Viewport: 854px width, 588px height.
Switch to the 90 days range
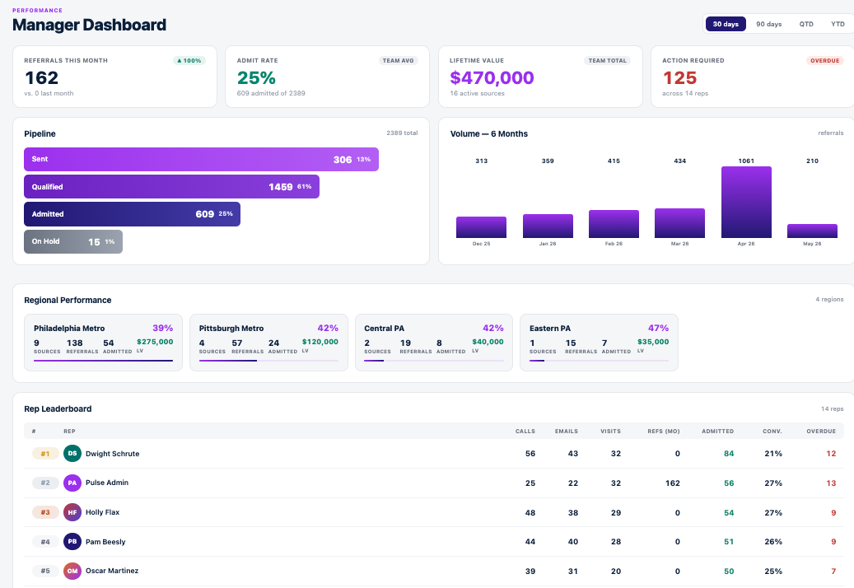tap(768, 24)
